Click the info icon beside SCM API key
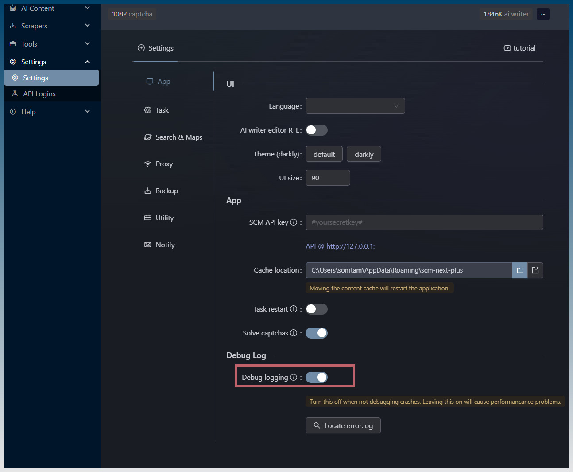This screenshot has width=573, height=472. (294, 222)
